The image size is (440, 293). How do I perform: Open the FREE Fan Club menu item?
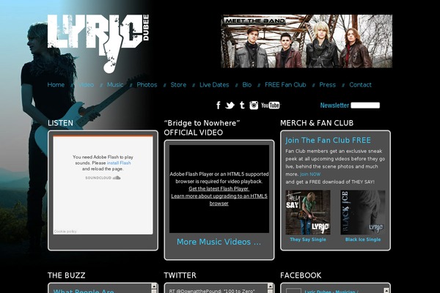point(285,85)
